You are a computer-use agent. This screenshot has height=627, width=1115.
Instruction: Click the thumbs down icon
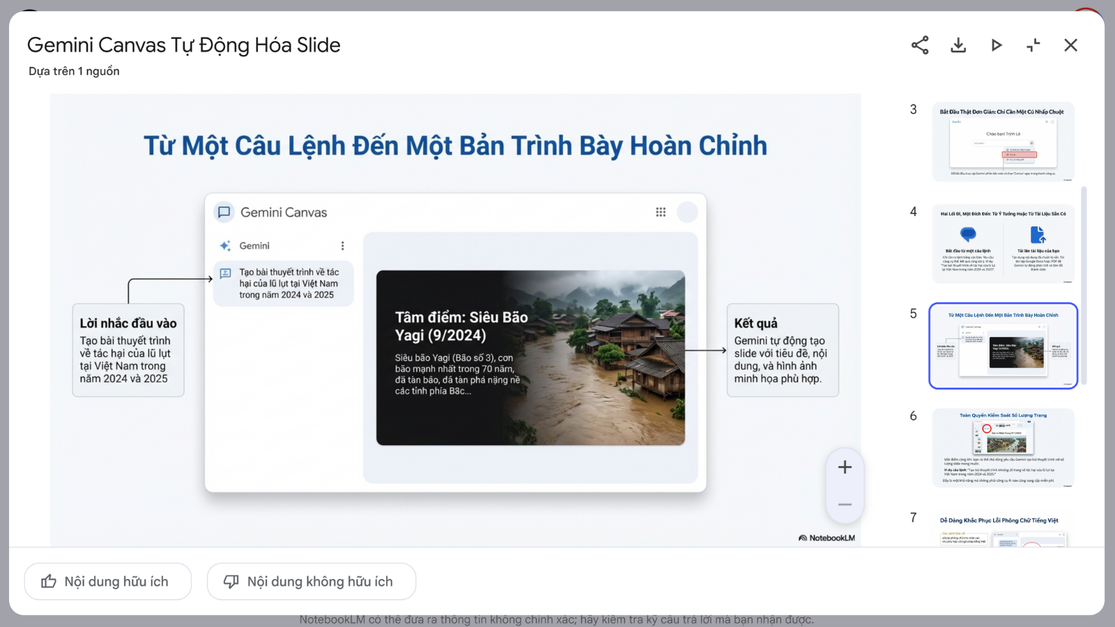click(231, 582)
